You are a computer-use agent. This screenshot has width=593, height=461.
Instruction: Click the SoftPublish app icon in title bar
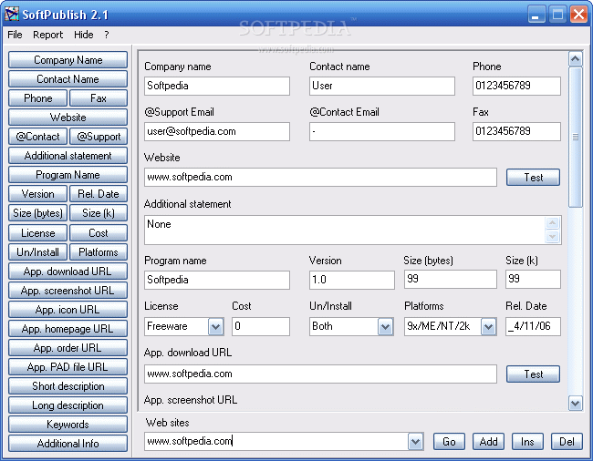click(11, 14)
